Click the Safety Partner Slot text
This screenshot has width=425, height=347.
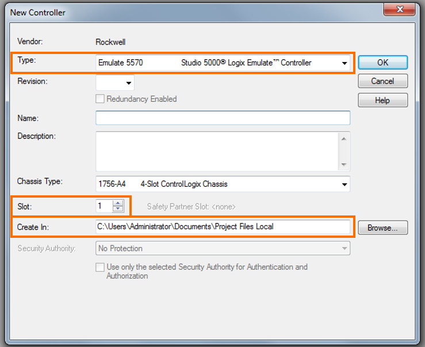coord(191,207)
